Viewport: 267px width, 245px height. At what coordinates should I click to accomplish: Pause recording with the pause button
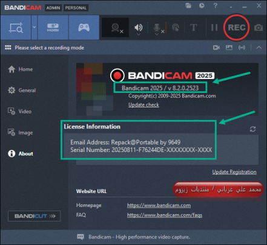[x=214, y=28]
